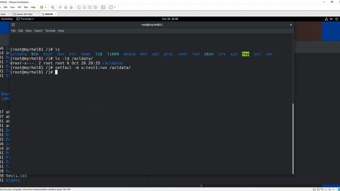Click the ls -ld /acldata/ command text
This screenshot has height=191, width=340.
74,58
